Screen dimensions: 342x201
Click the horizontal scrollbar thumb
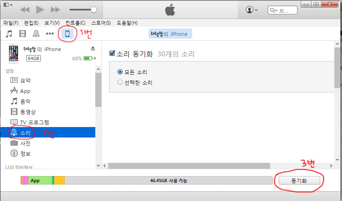189,166
